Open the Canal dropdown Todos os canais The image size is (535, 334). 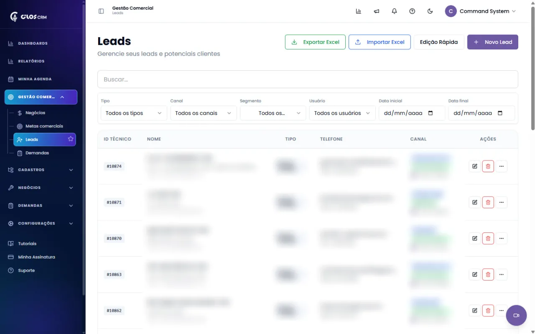pos(204,113)
